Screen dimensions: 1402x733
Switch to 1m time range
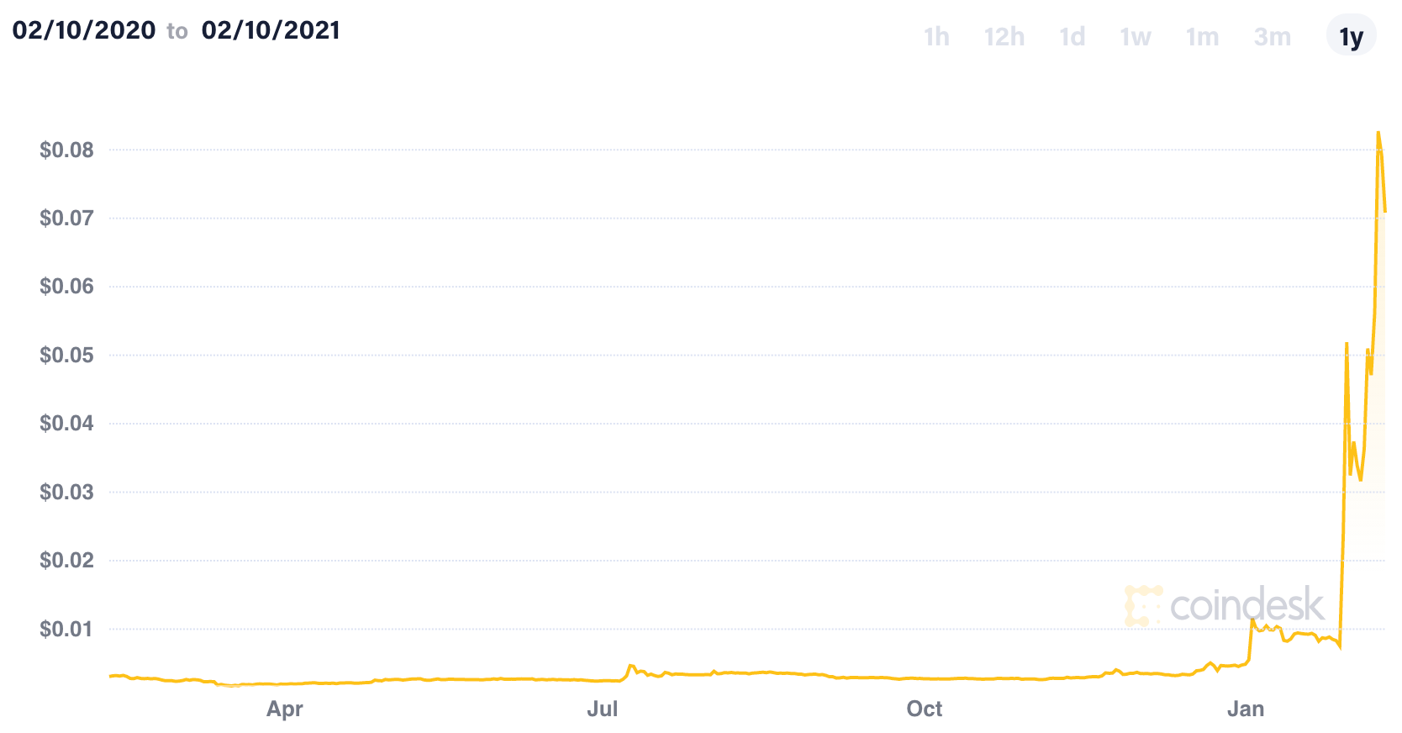point(1202,37)
